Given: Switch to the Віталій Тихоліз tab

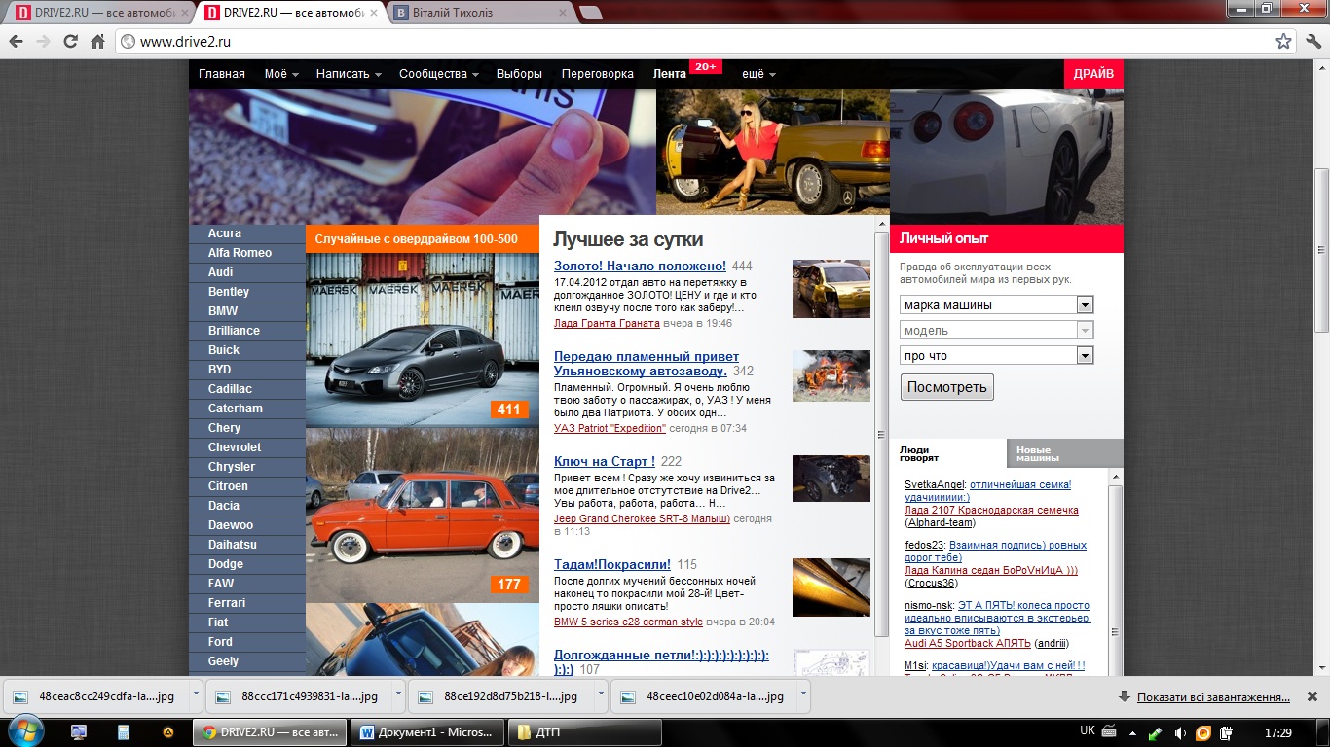Looking at the screenshot, I should point(479,13).
